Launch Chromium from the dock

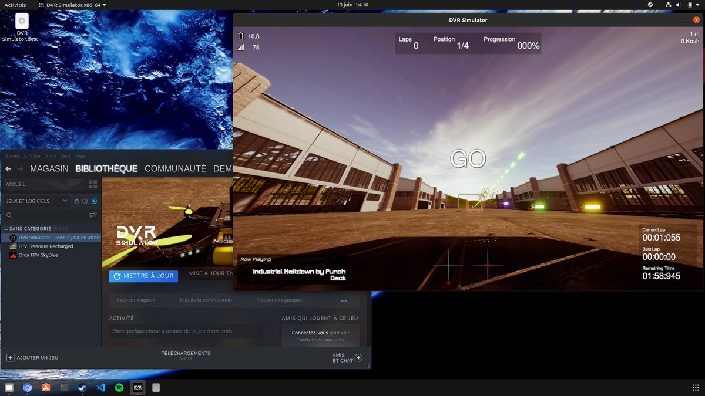[27, 387]
